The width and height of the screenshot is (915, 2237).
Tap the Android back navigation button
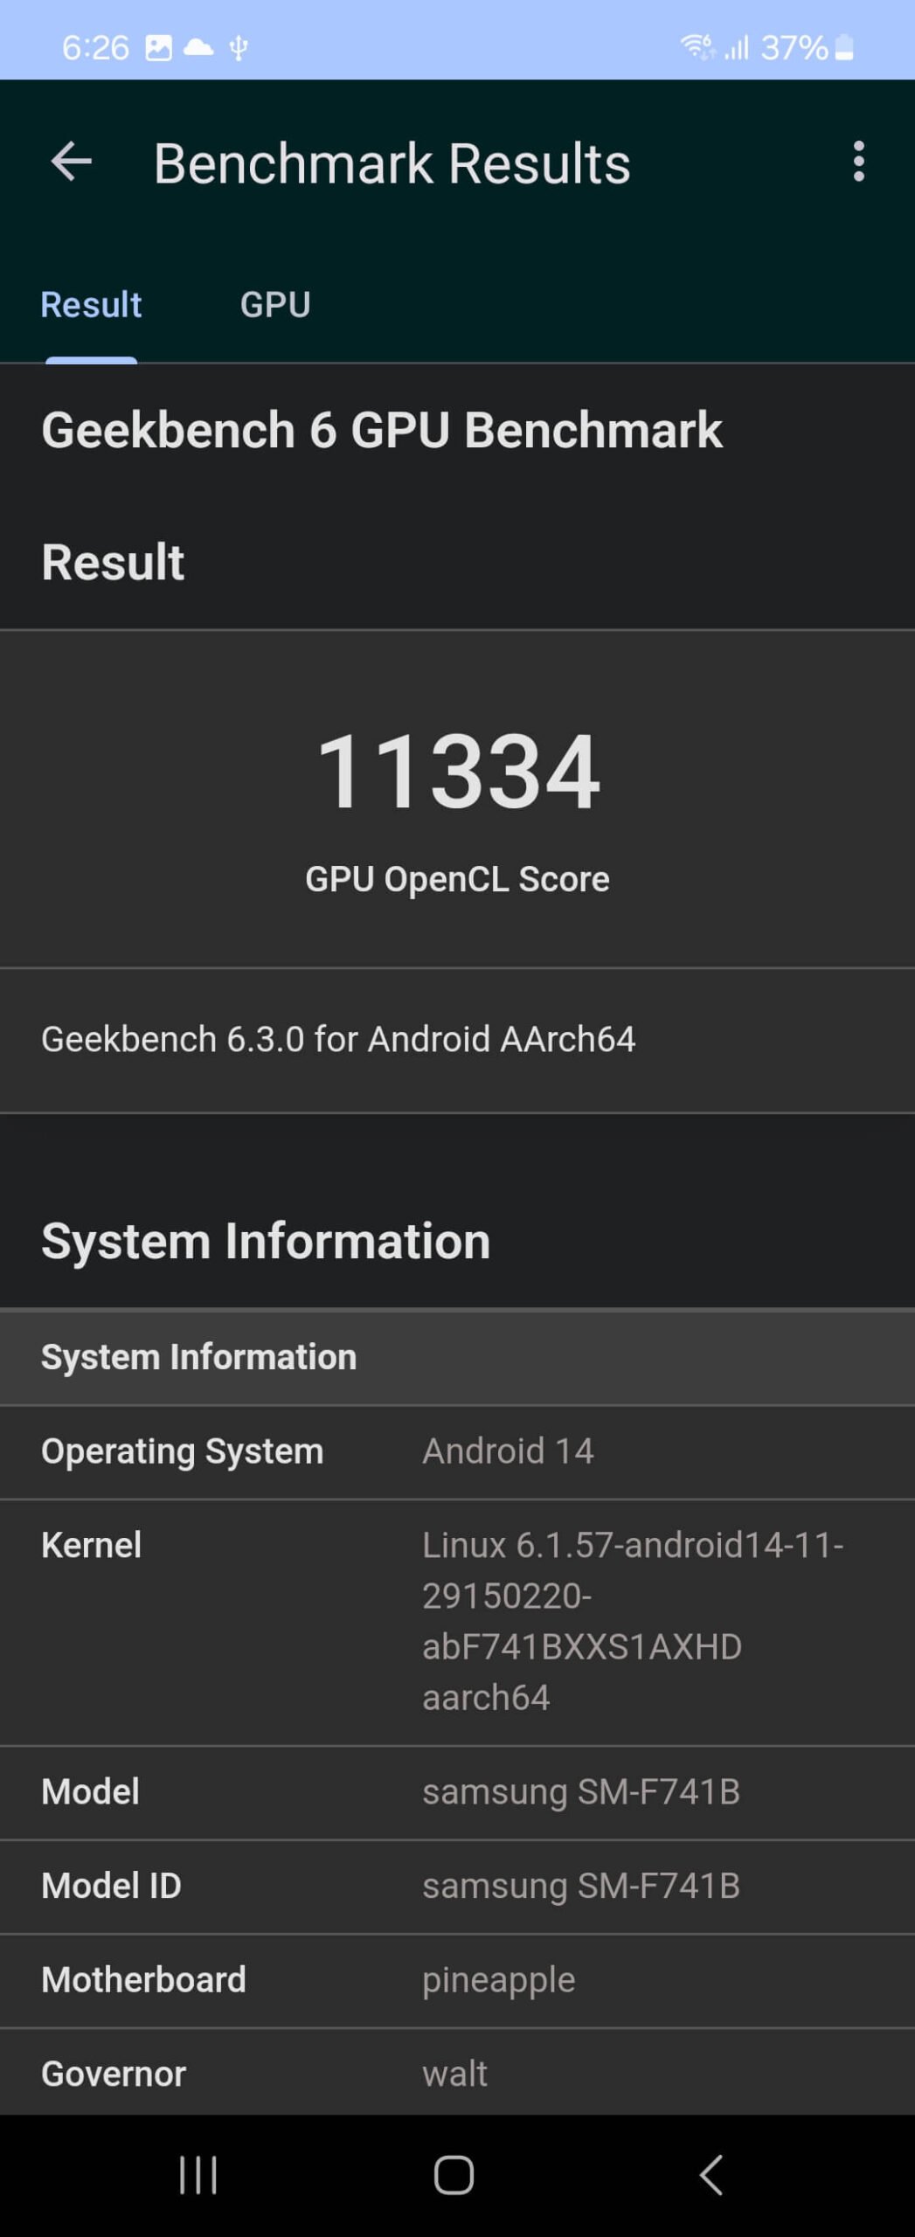pos(711,2174)
